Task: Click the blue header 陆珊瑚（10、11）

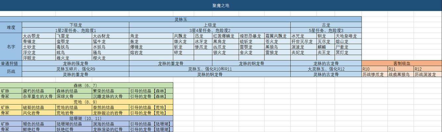Action: pyautogui.click(x=86, y=118)
